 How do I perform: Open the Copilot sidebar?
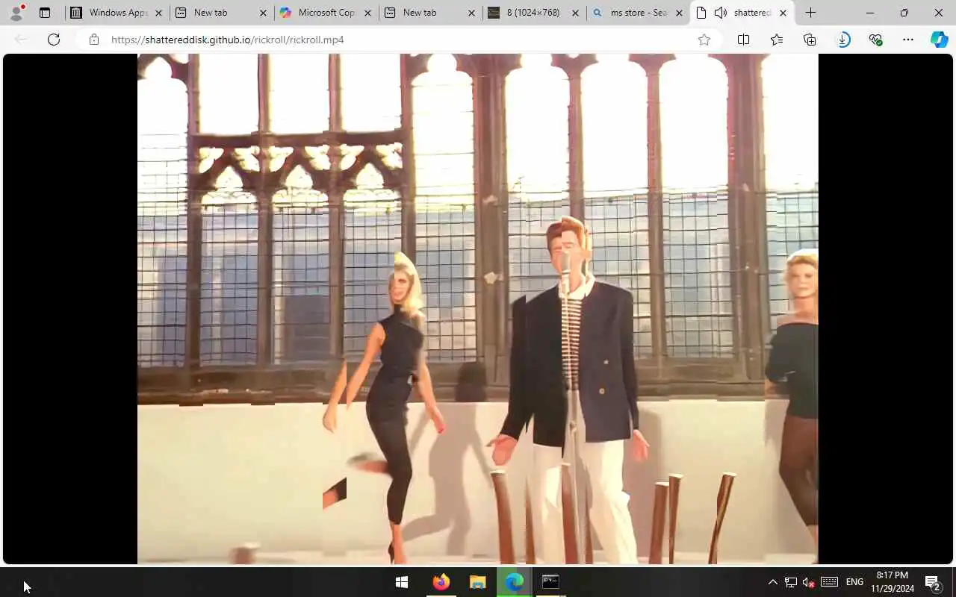940,40
